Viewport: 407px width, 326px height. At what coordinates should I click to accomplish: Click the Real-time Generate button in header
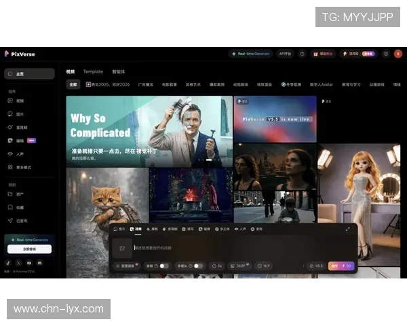point(251,54)
